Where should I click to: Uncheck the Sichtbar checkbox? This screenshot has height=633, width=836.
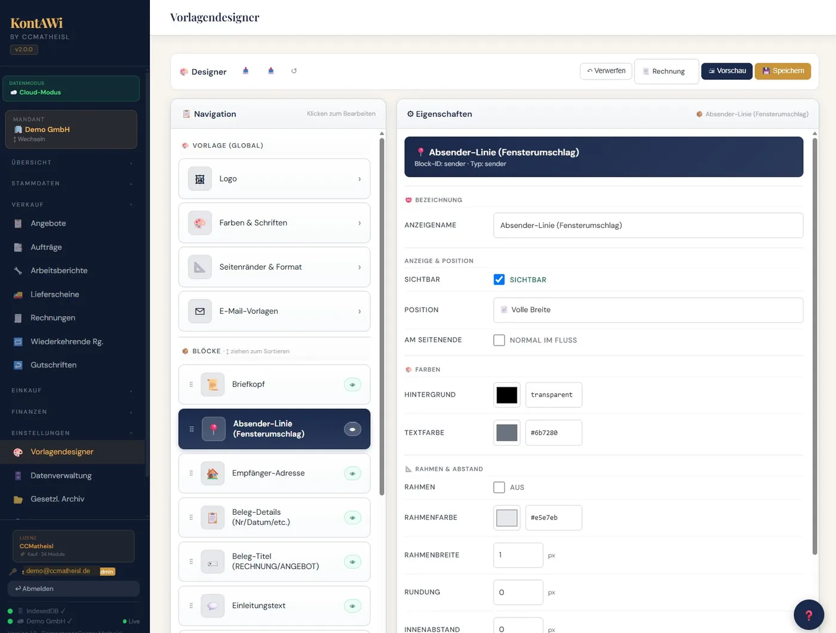coord(499,280)
